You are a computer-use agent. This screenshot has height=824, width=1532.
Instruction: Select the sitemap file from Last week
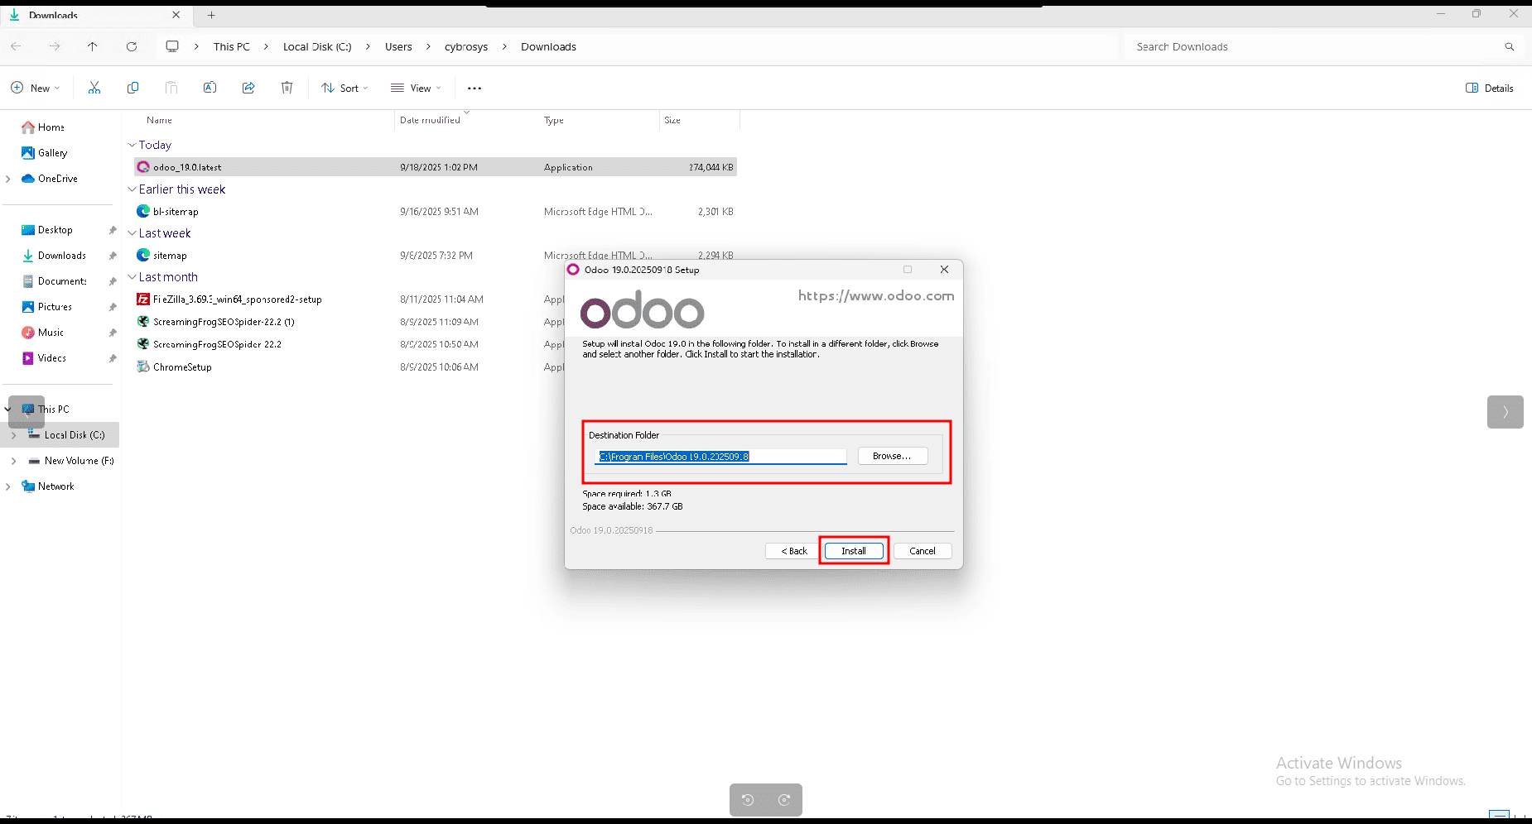435,256
